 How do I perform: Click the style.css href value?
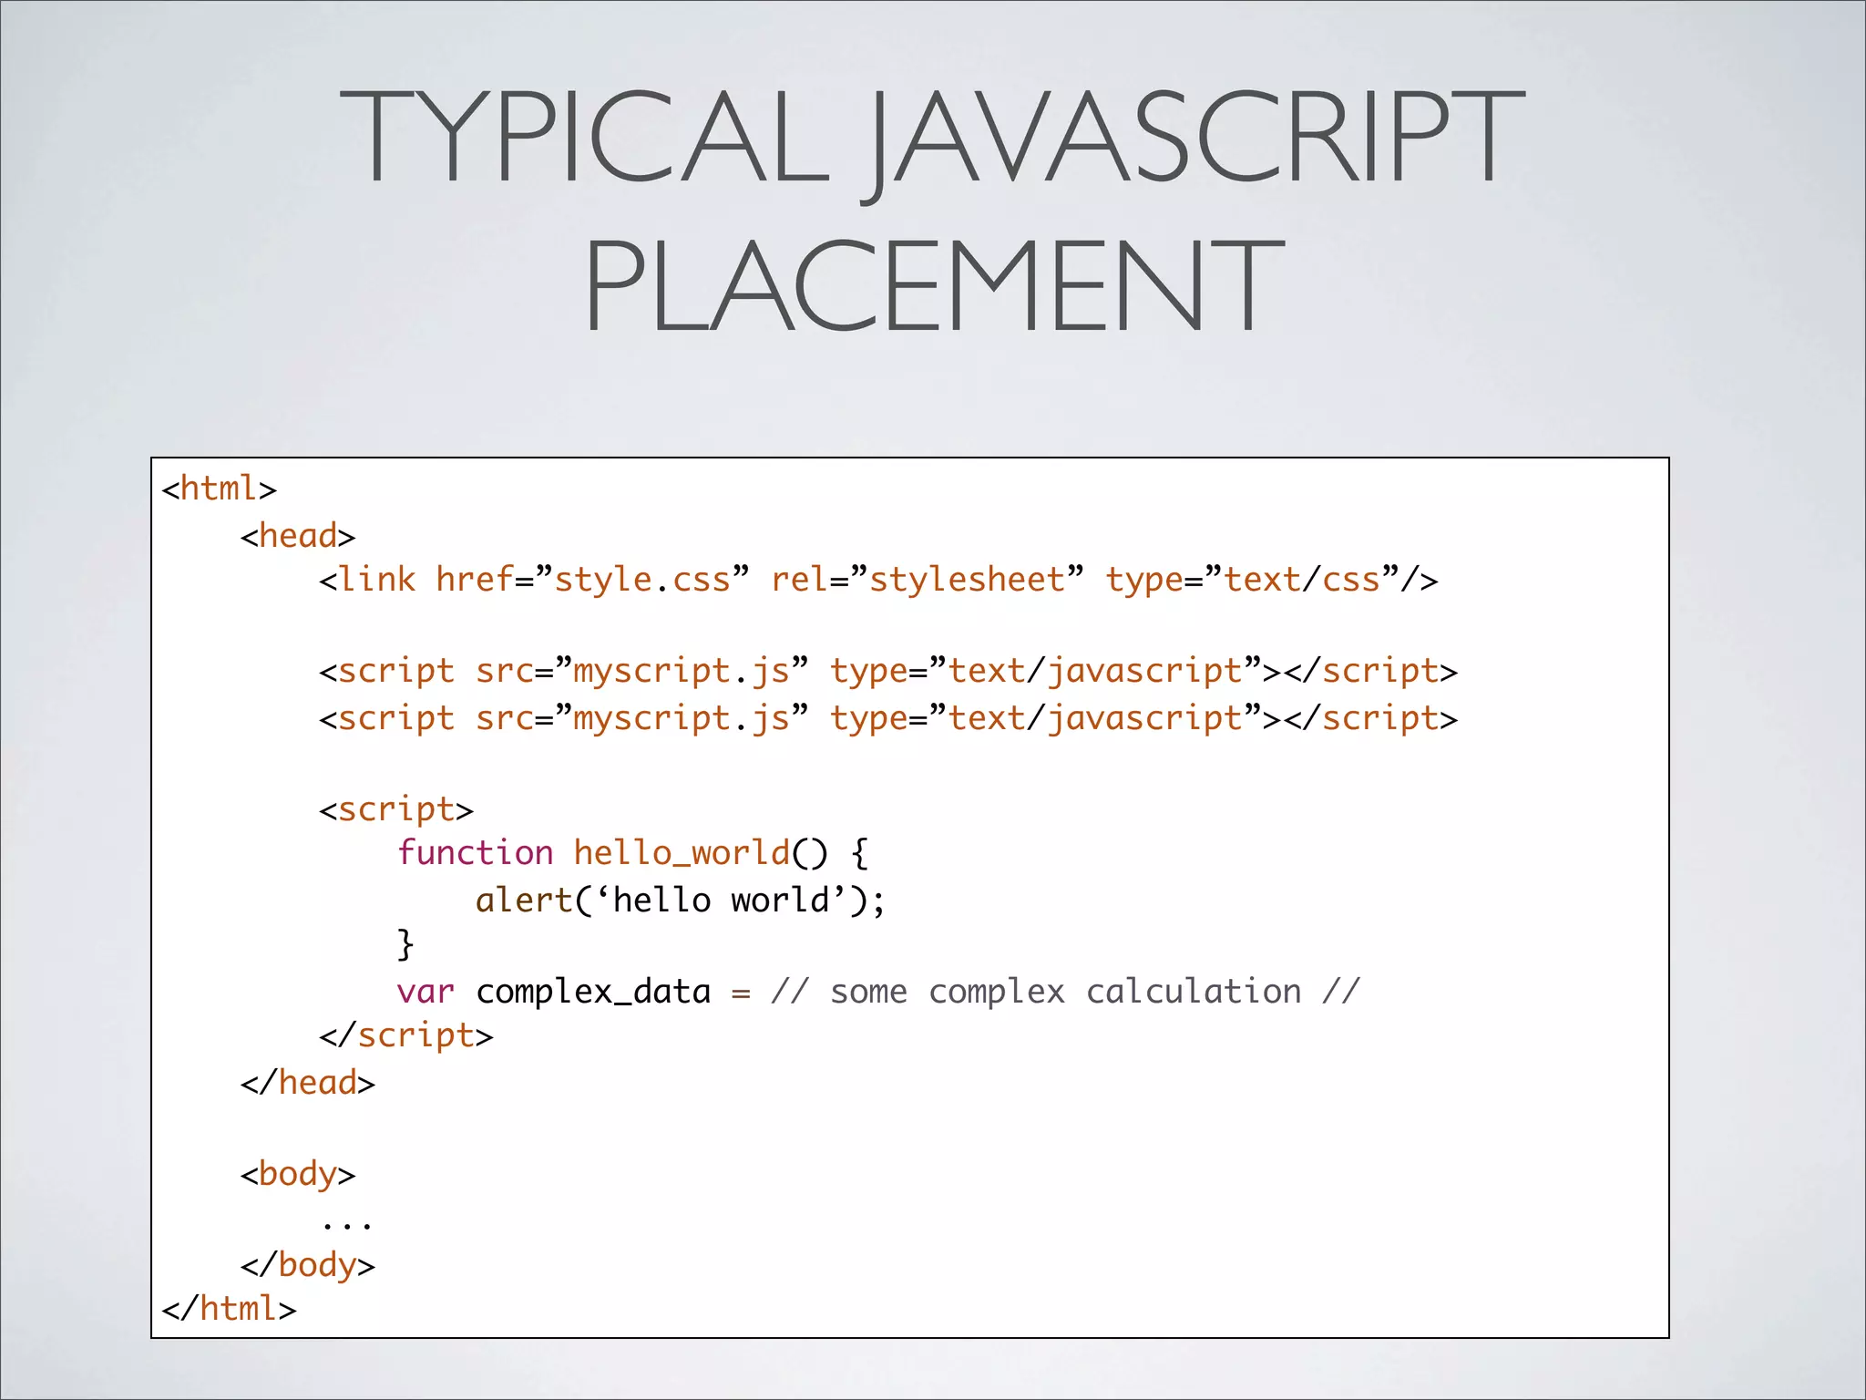coord(642,580)
